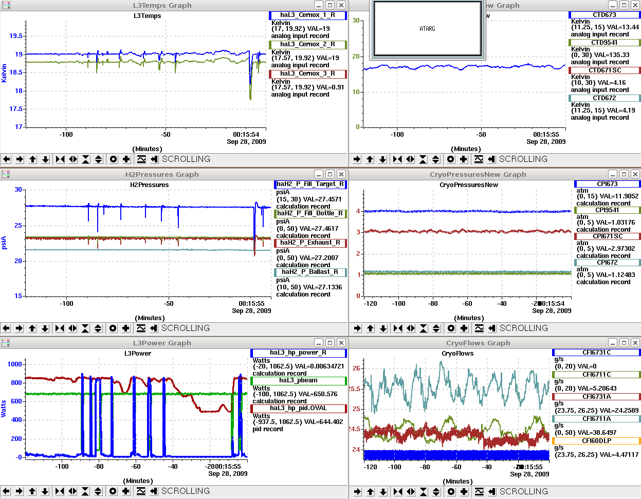Pan right in the CryoPressuresNew graph toolbar
This screenshot has height=499, width=641.
point(357,328)
